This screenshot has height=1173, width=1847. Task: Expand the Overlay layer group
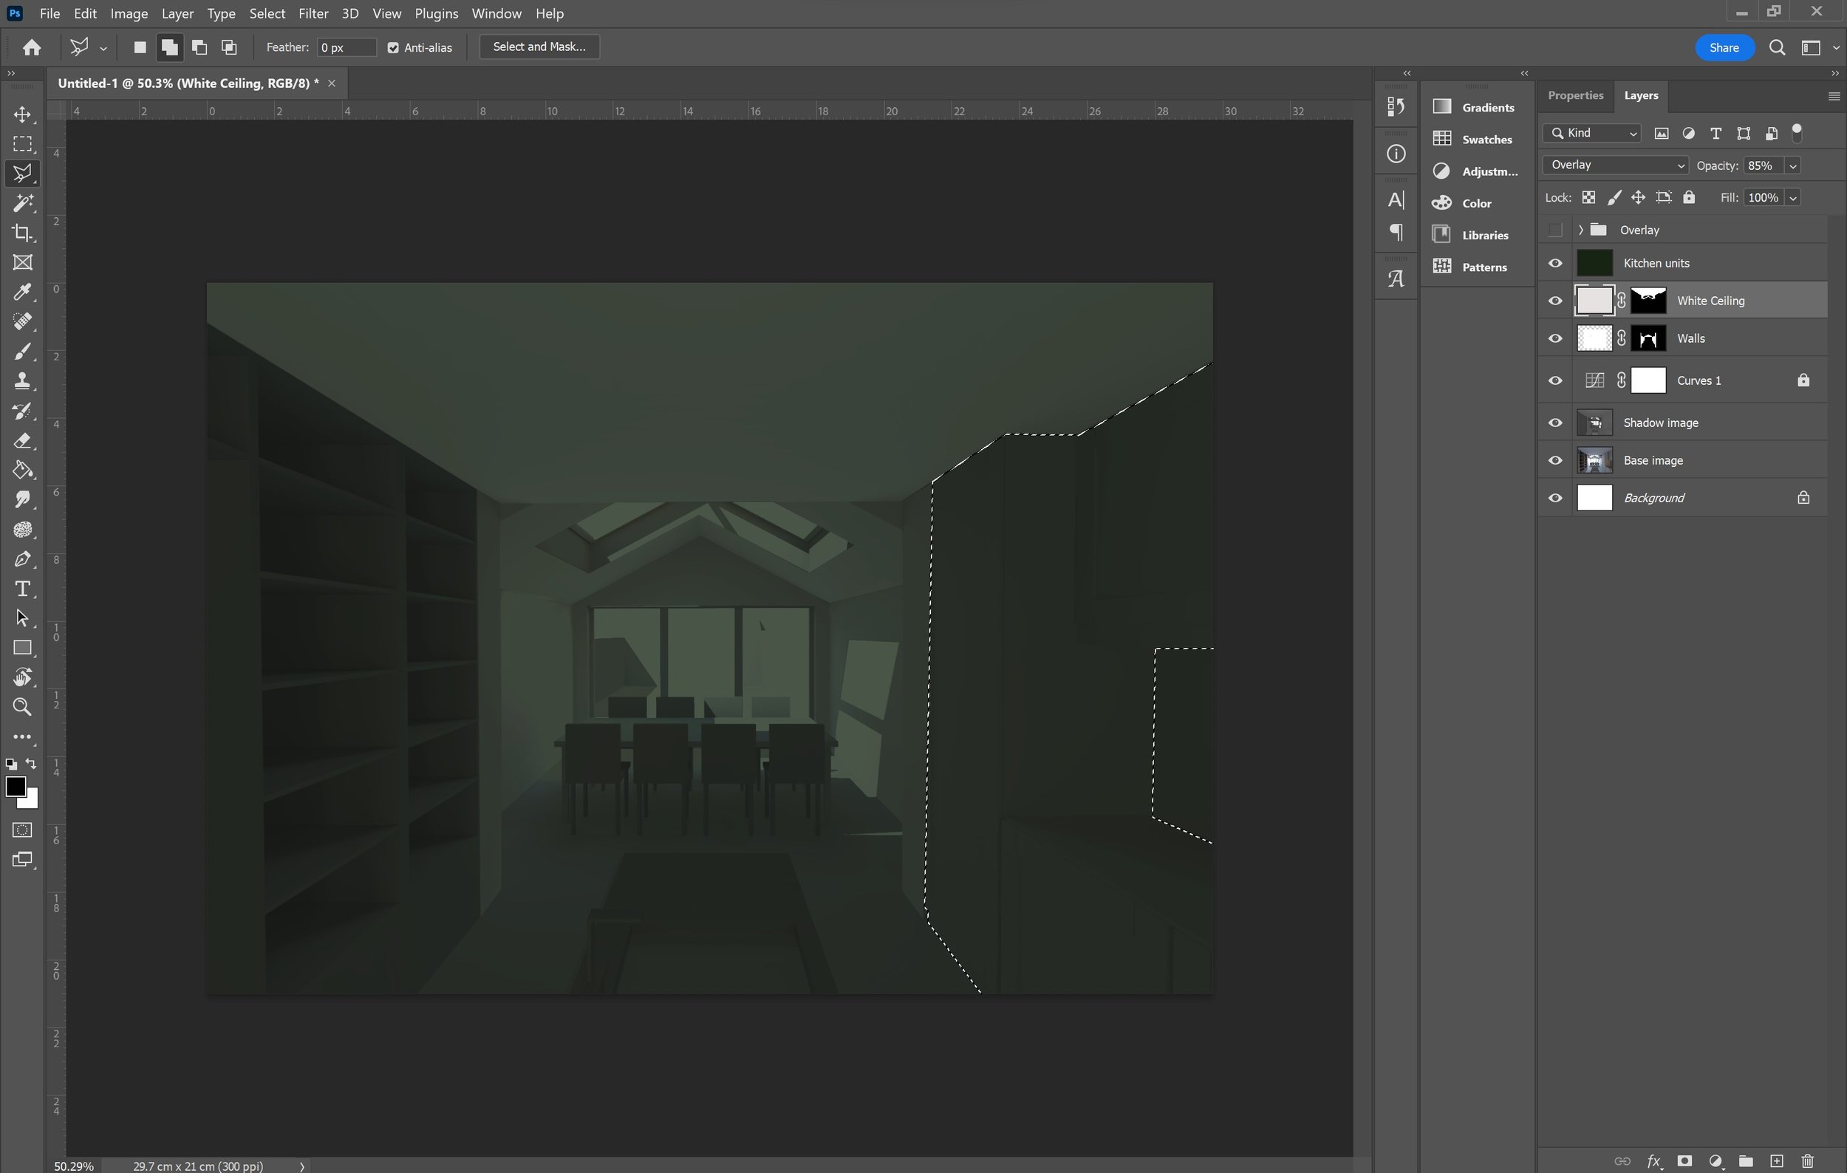(1581, 230)
